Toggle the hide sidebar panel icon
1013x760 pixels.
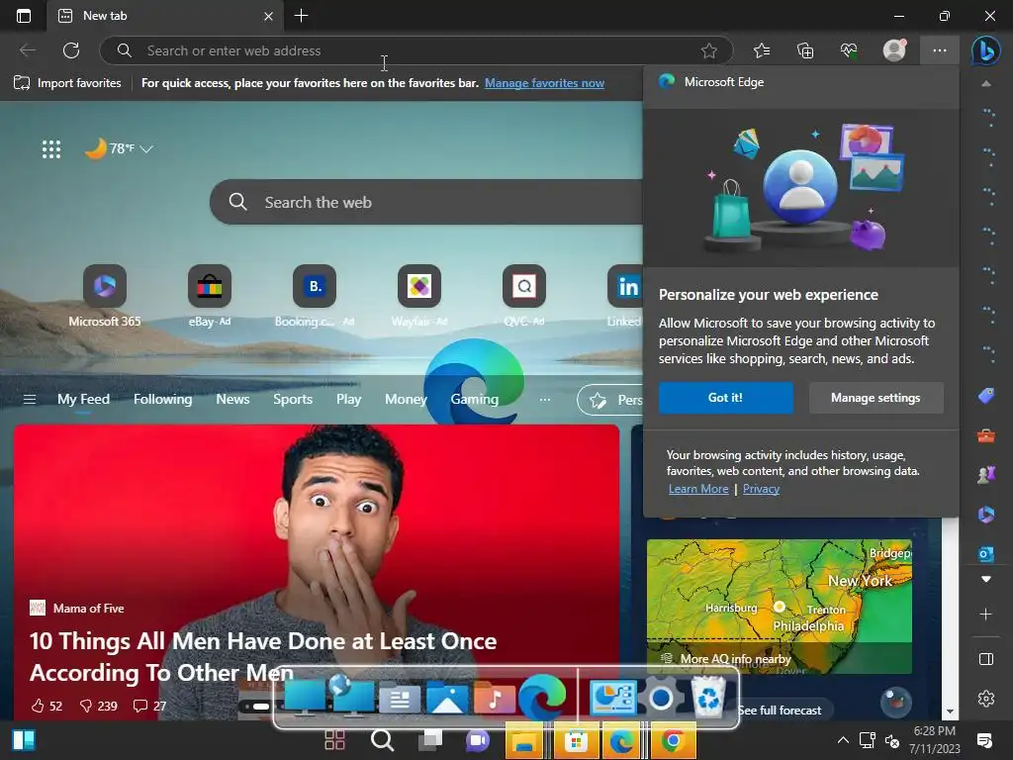(x=986, y=659)
